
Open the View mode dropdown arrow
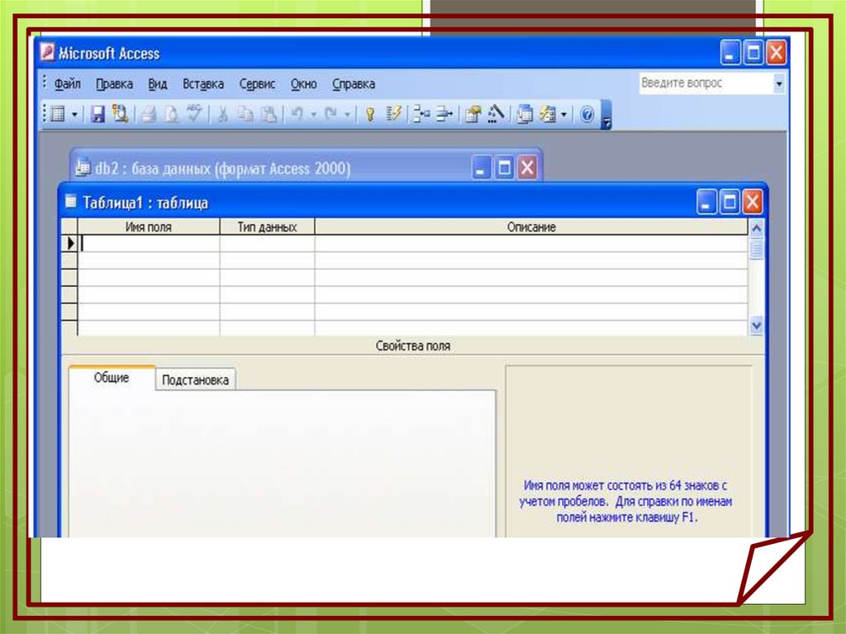tap(74, 115)
